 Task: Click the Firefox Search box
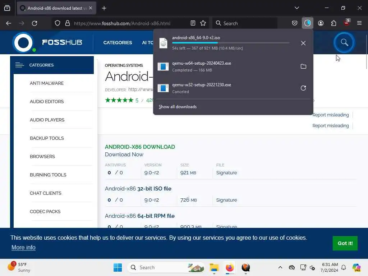(245, 23)
